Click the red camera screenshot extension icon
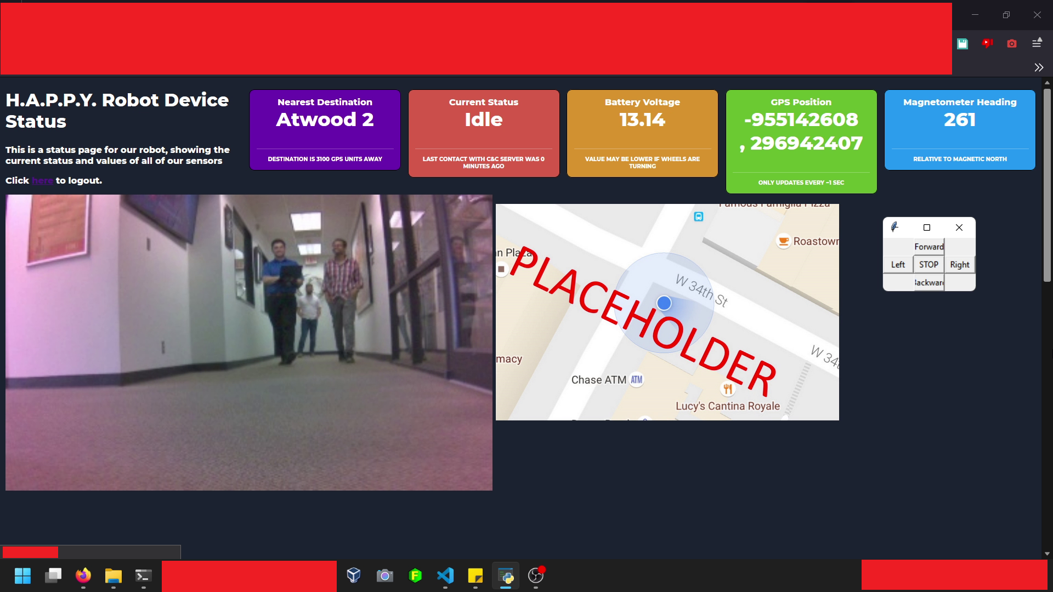1053x592 pixels. coord(1012,44)
